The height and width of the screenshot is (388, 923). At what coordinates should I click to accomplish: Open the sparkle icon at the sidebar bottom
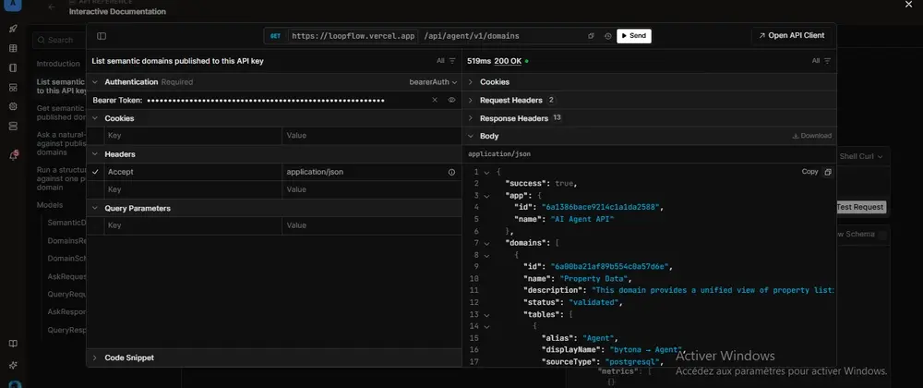(x=13, y=365)
